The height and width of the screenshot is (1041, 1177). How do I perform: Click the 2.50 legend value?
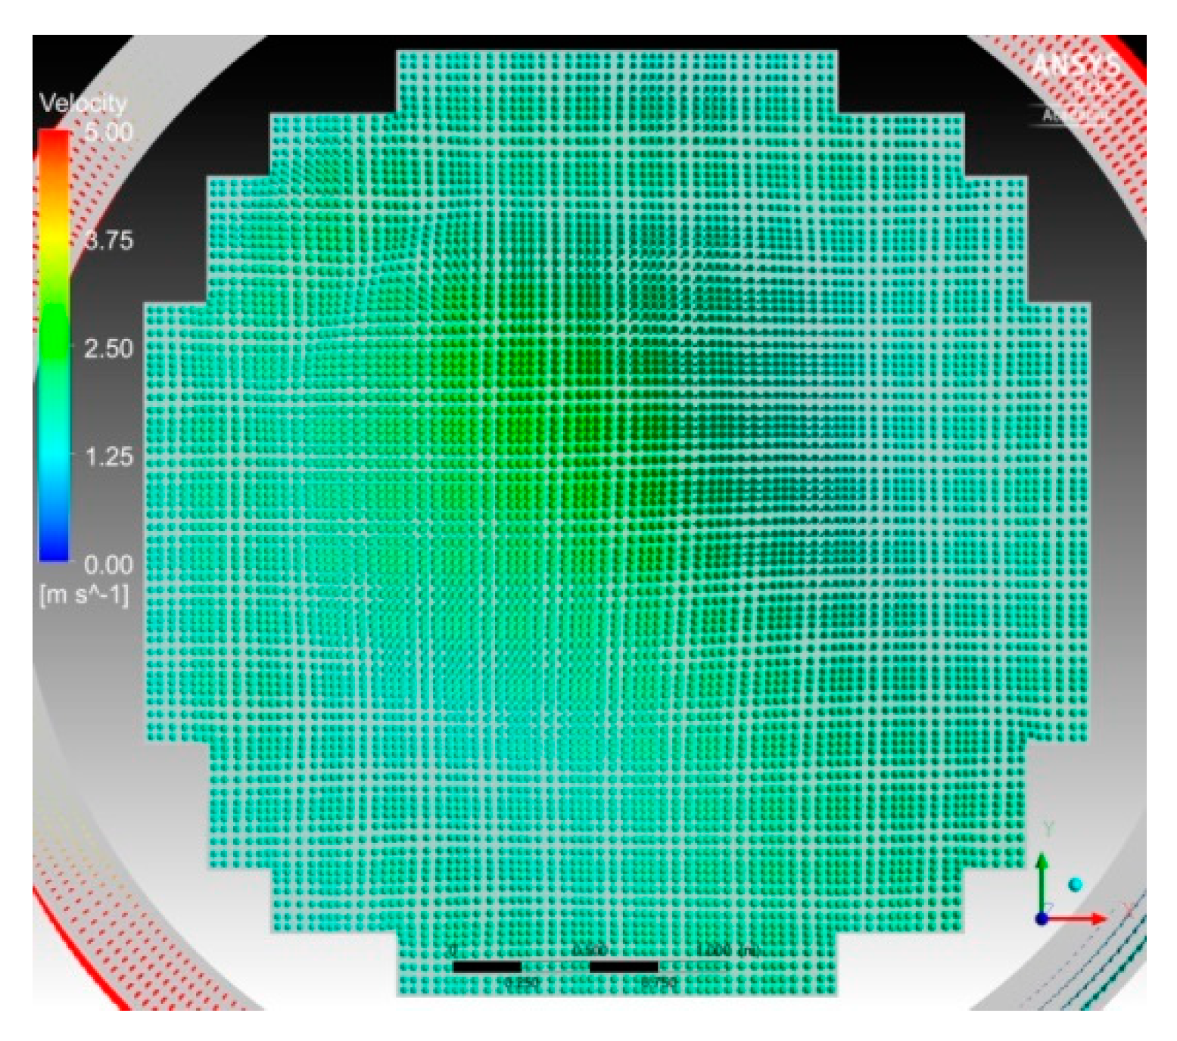pos(108,349)
